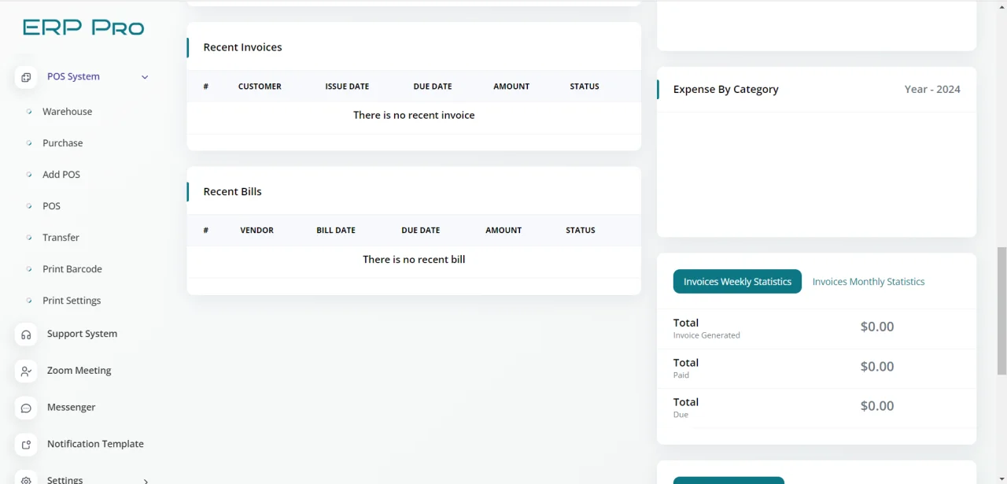Click the Messenger chat bubble icon
This screenshot has width=1007, height=484.
(26, 408)
